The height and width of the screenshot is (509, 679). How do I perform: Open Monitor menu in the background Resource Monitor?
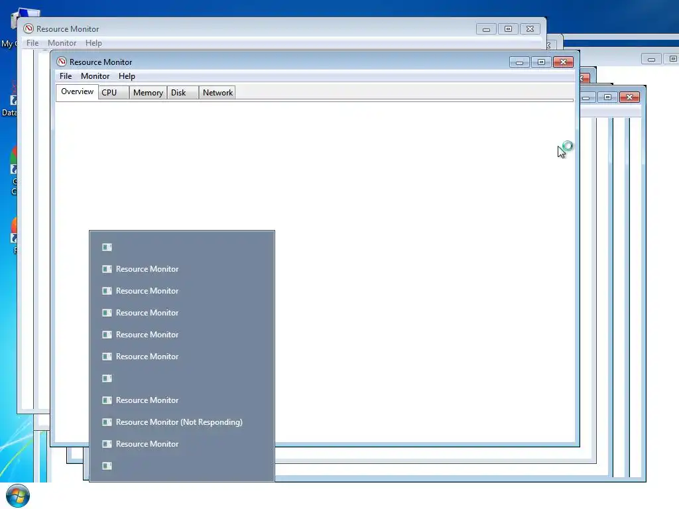(62, 43)
